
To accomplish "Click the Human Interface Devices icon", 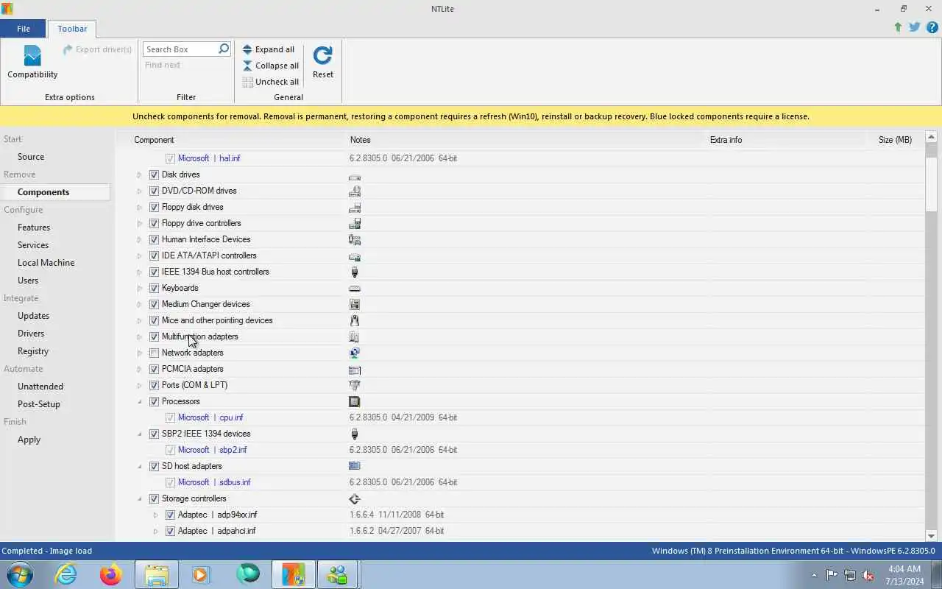I will 355,240.
